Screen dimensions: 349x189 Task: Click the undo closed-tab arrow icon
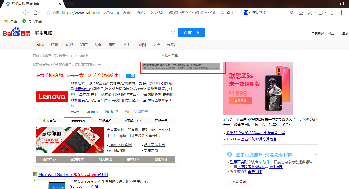point(321,12)
